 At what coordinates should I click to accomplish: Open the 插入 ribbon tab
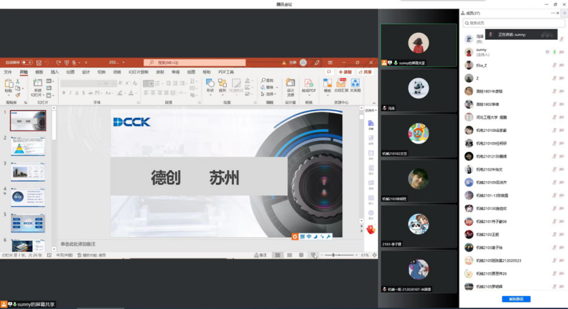pyautogui.click(x=55, y=72)
